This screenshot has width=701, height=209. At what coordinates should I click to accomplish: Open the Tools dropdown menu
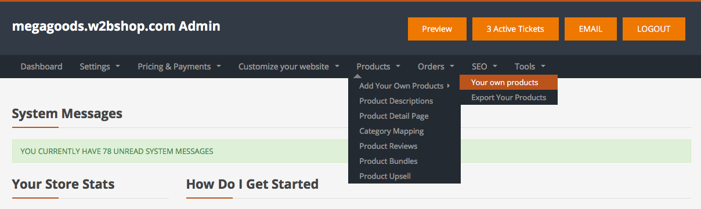tap(530, 67)
